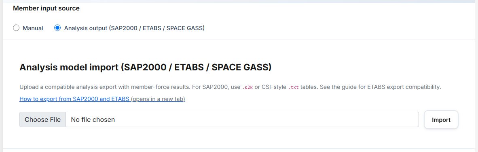The width and height of the screenshot is (478, 152).
Task: Click the Member input source heading
Action: tap(47, 8)
